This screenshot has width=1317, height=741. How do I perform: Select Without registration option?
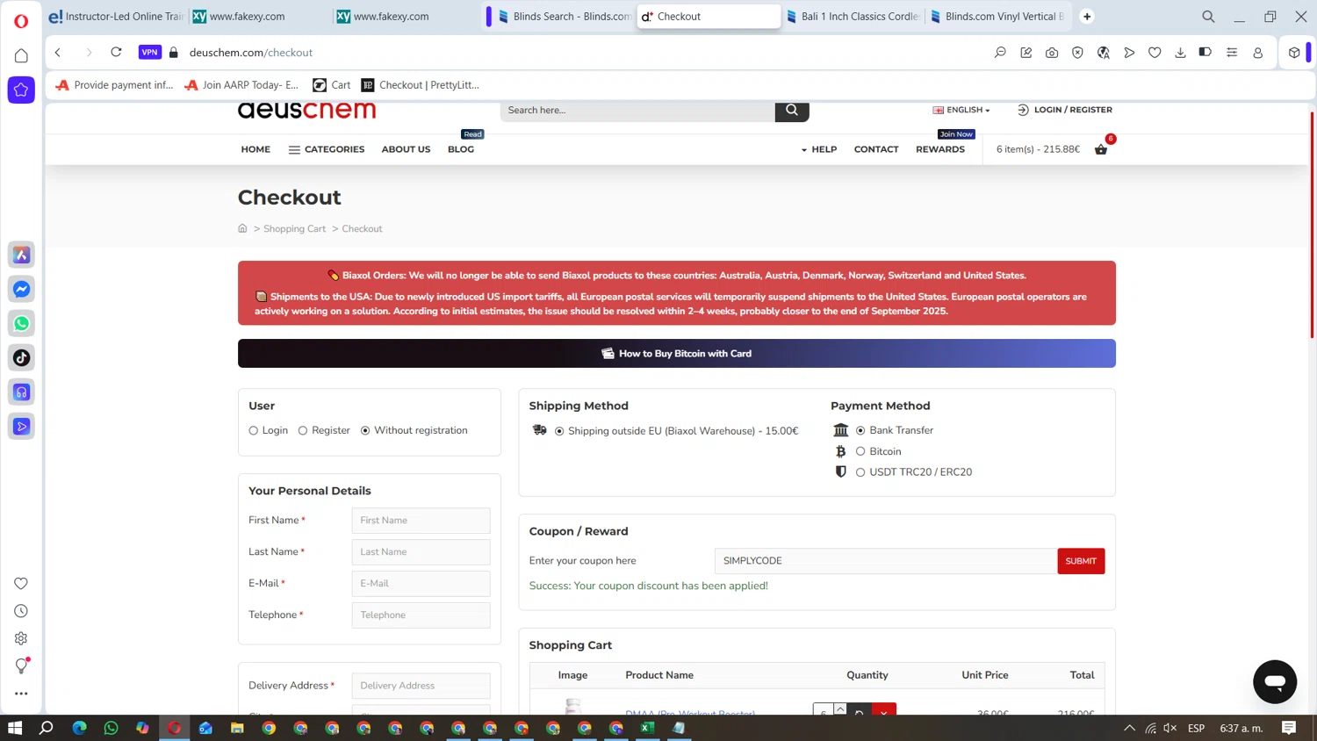tap(365, 431)
